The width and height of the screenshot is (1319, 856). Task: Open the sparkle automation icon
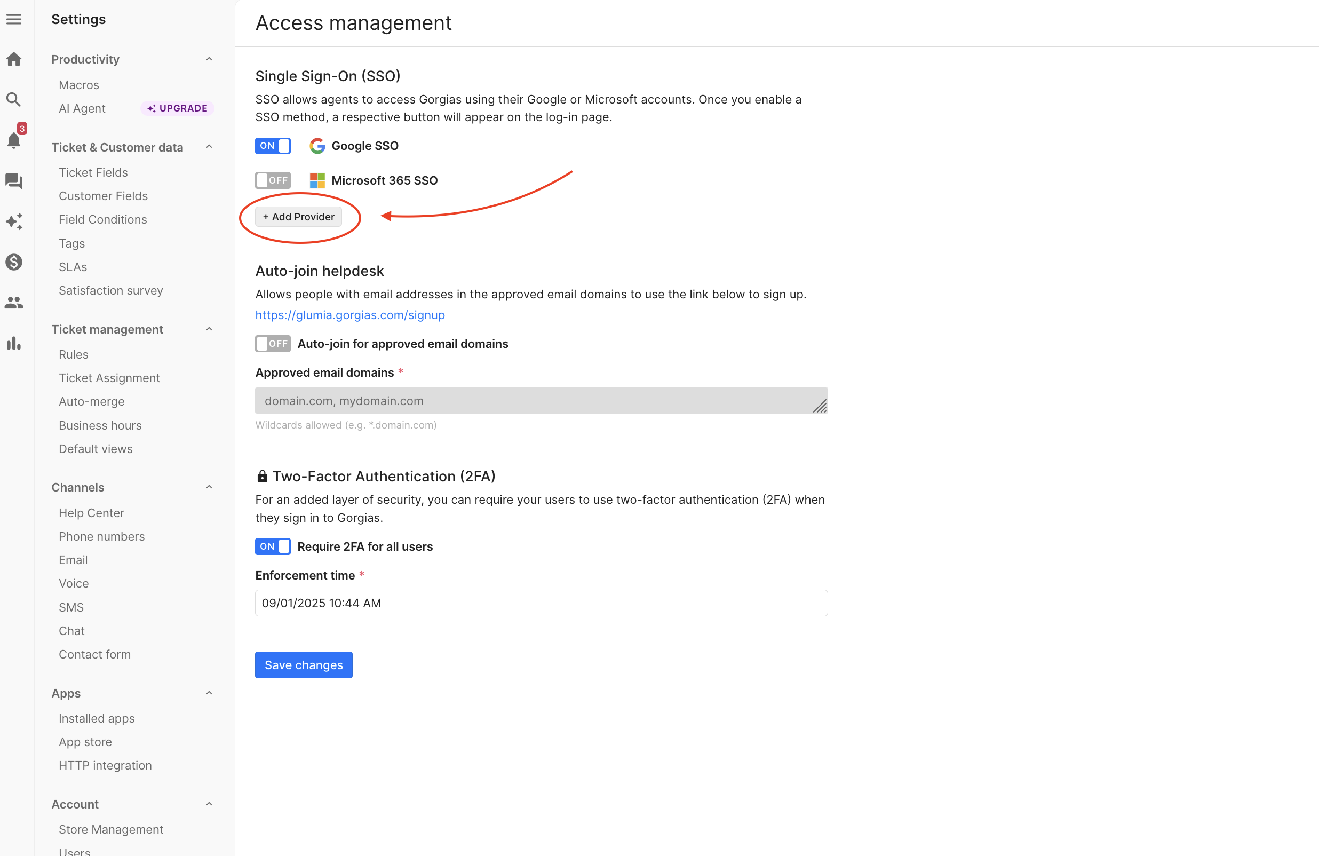point(14,221)
